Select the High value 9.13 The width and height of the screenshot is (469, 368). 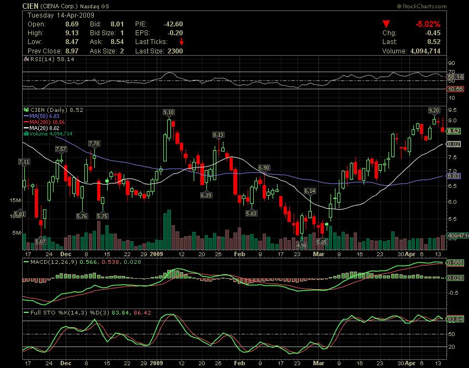pos(72,33)
